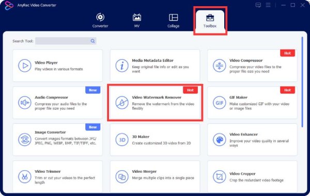Viewport: 310px width, 196px height.
Task: Switch to the MV tab
Action: 137,20
